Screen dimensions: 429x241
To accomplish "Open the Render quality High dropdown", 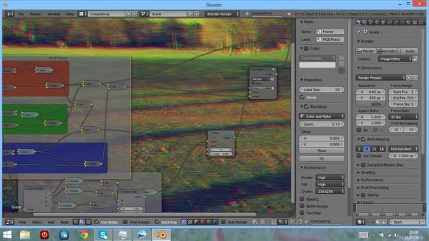I will coord(330,177).
